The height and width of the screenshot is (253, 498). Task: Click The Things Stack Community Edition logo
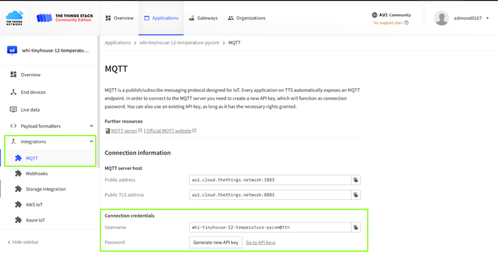click(65, 18)
